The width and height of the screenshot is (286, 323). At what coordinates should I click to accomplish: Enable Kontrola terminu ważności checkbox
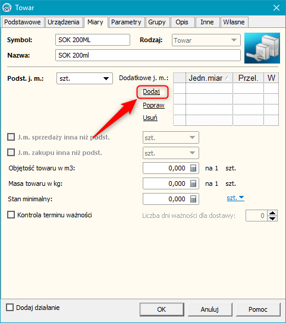[11, 215]
